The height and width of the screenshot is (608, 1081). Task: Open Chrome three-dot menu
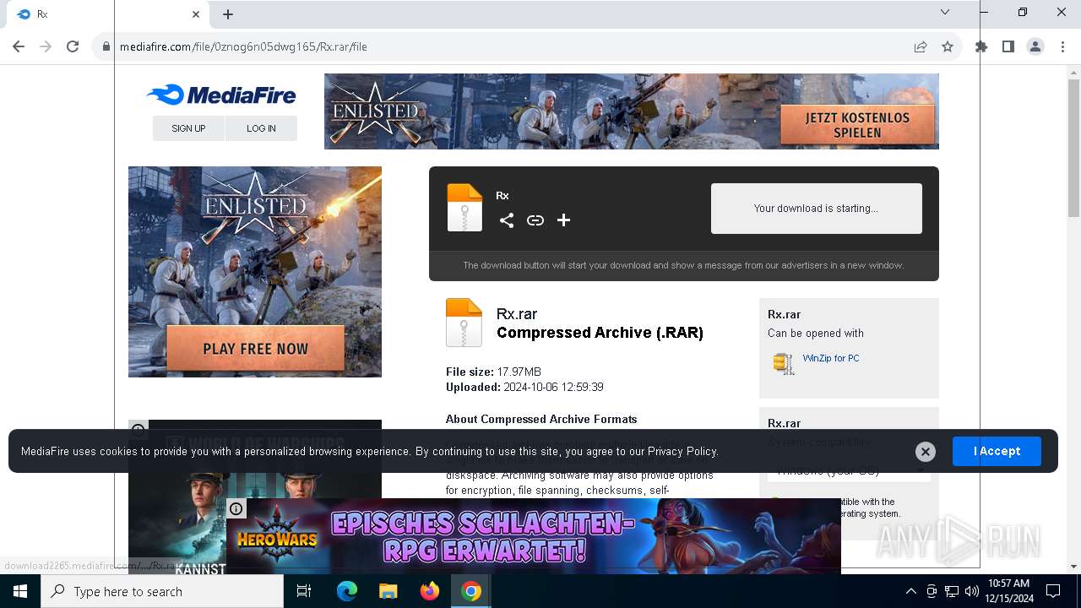tap(1062, 46)
